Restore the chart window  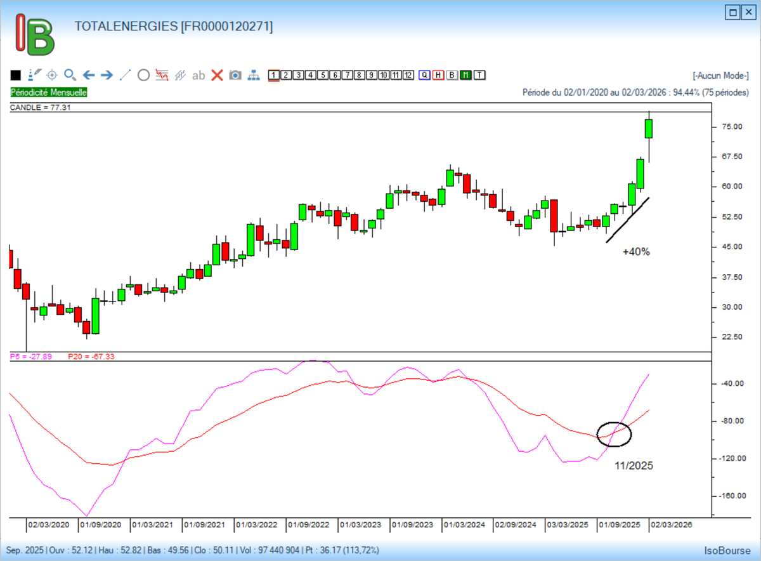[x=733, y=11]
